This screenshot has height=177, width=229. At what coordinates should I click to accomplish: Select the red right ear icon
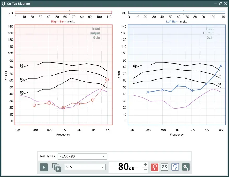(155, 167)
